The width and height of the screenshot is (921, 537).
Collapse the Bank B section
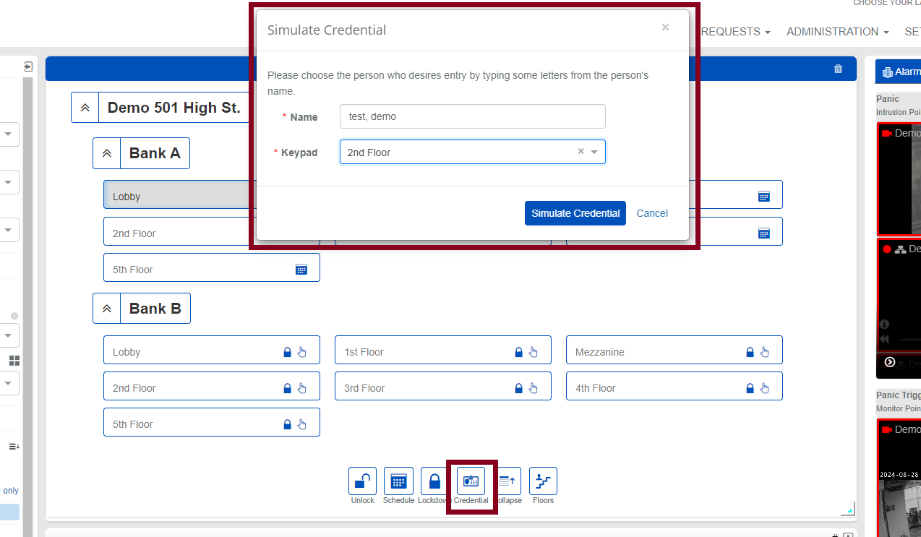pos(106,308)
